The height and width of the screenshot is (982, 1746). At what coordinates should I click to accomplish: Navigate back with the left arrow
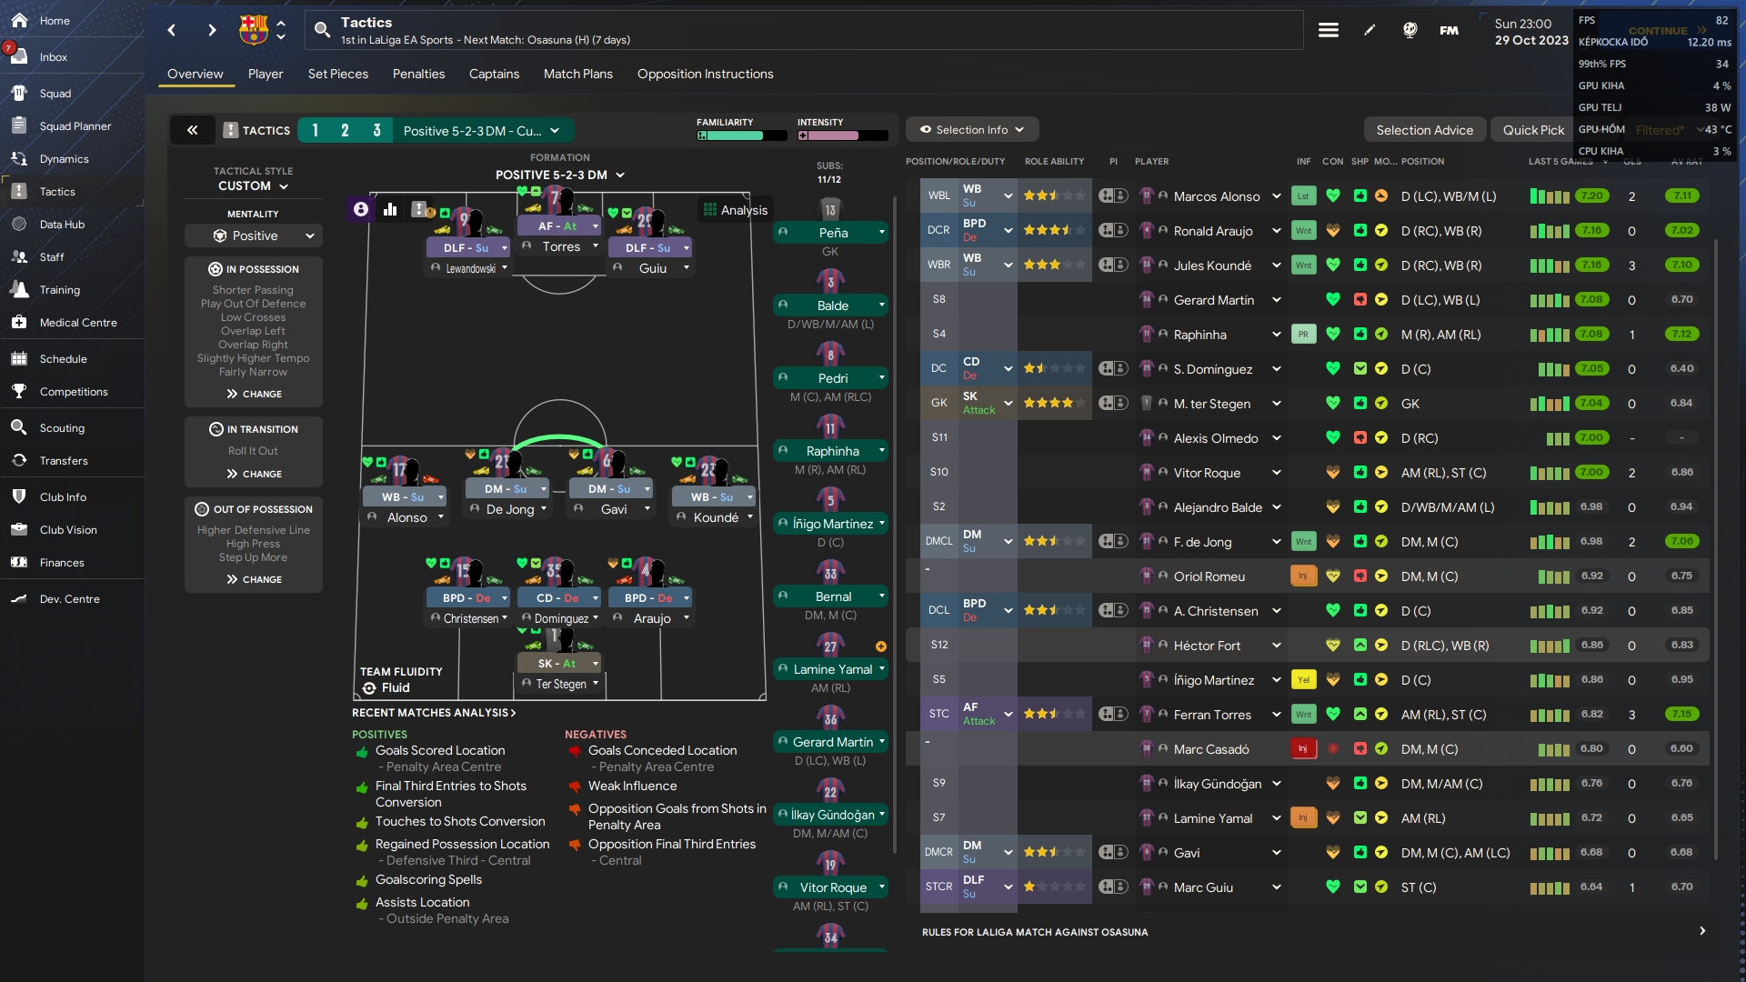pyautogui.click(x=172, y=30)
